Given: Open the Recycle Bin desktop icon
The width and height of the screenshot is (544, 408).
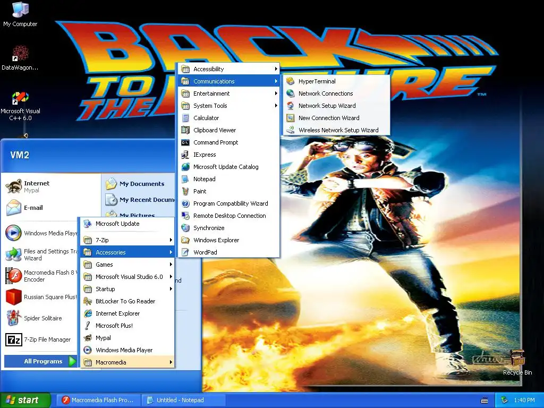Looking at the screenshot, I should pyautogui.click(x=517, y=362).
